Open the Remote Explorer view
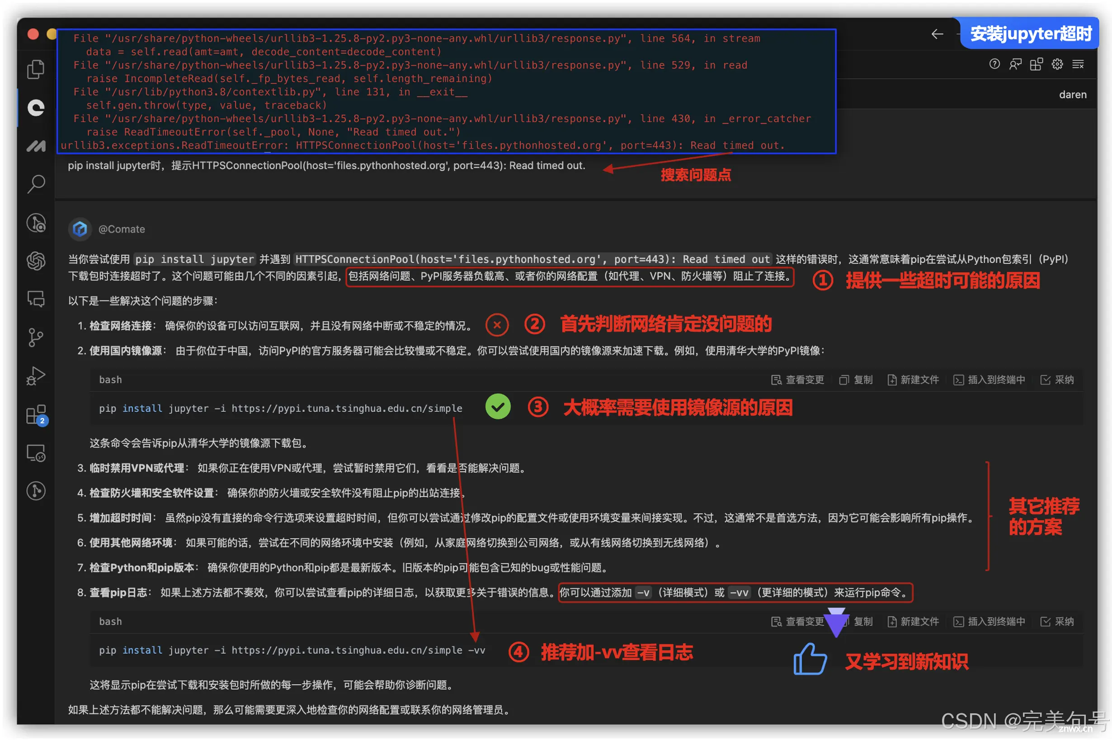The width and height of the screenshot is (1112, 740). point(35,453)
